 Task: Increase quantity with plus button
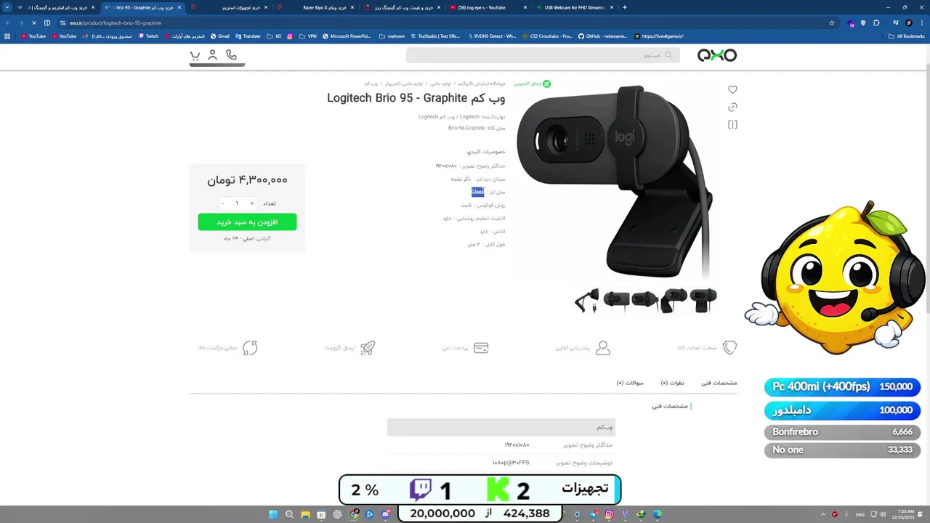coord(252,203)
